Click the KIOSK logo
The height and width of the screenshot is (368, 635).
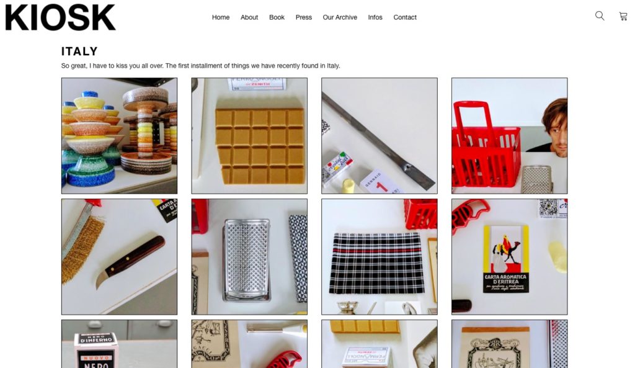tap(60, 17)
